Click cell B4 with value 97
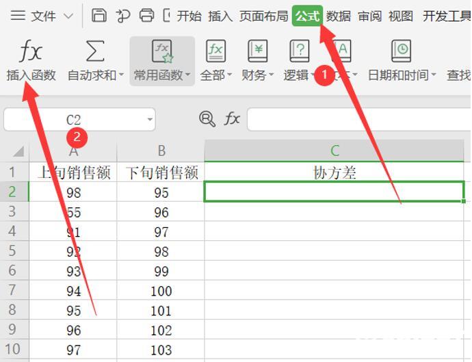The image size is (472, 362). [161, 231]
